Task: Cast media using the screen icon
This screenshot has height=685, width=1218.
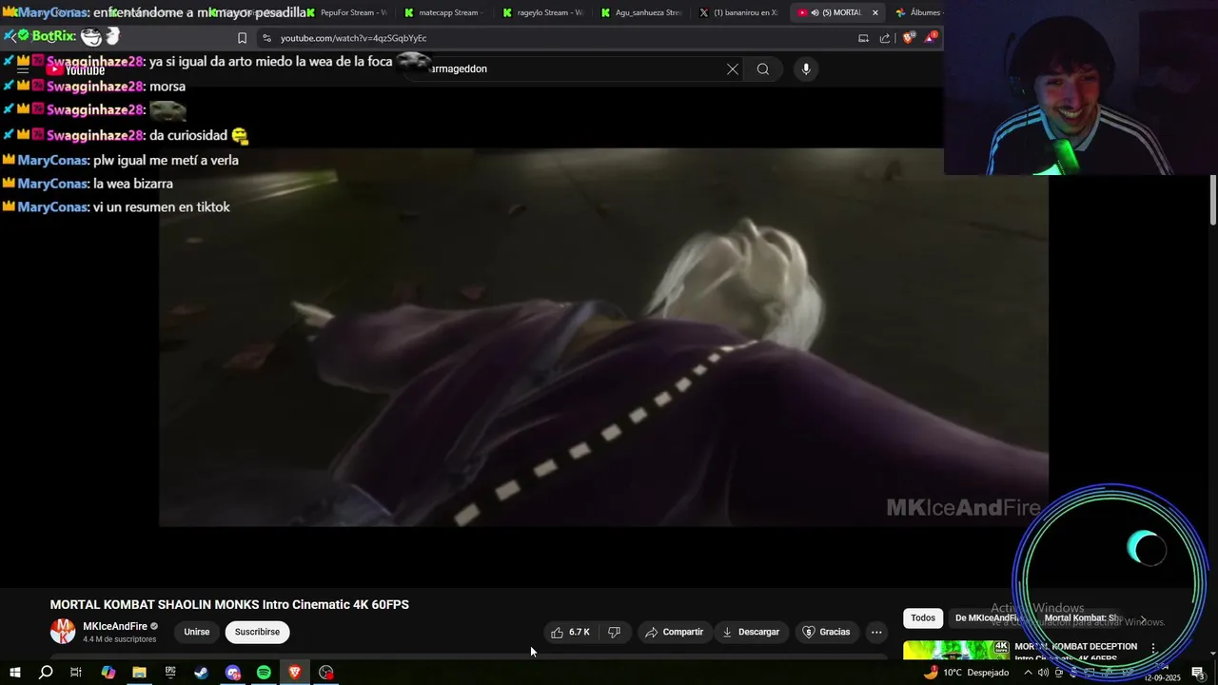Action: coord(863,38)
